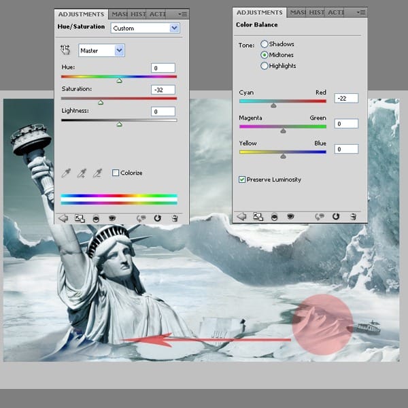Reset adjustment defaults in Color Balance panel
The width and height of the screenshot is (408, 408).
336,216
